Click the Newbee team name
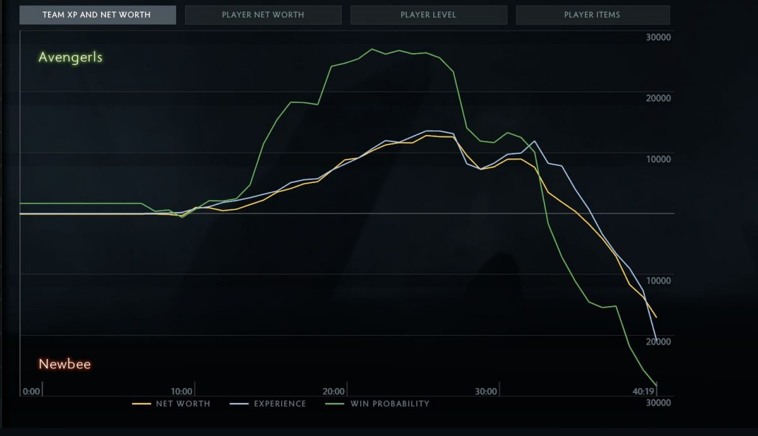The width and height of the screenshot is (758, 436). [64, 364]
